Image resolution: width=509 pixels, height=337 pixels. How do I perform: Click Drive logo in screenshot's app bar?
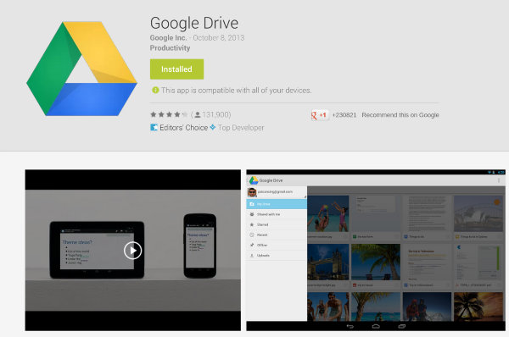point(253,180)
